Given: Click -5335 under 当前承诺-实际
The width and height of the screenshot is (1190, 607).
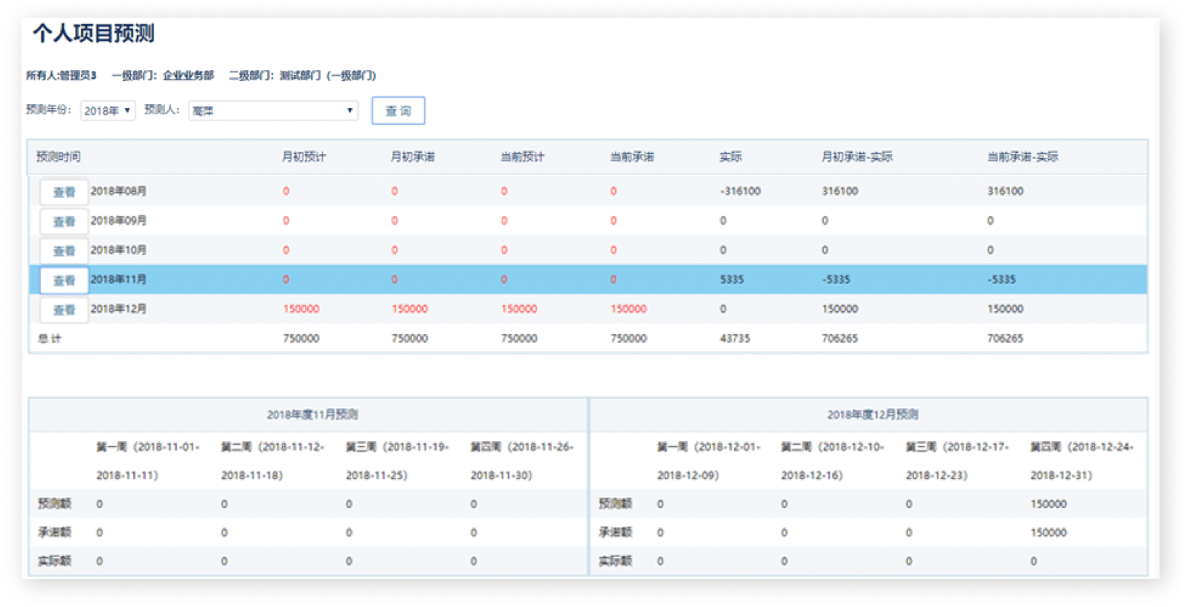Looking at the screenshot, I should (x=1001, y=280).
